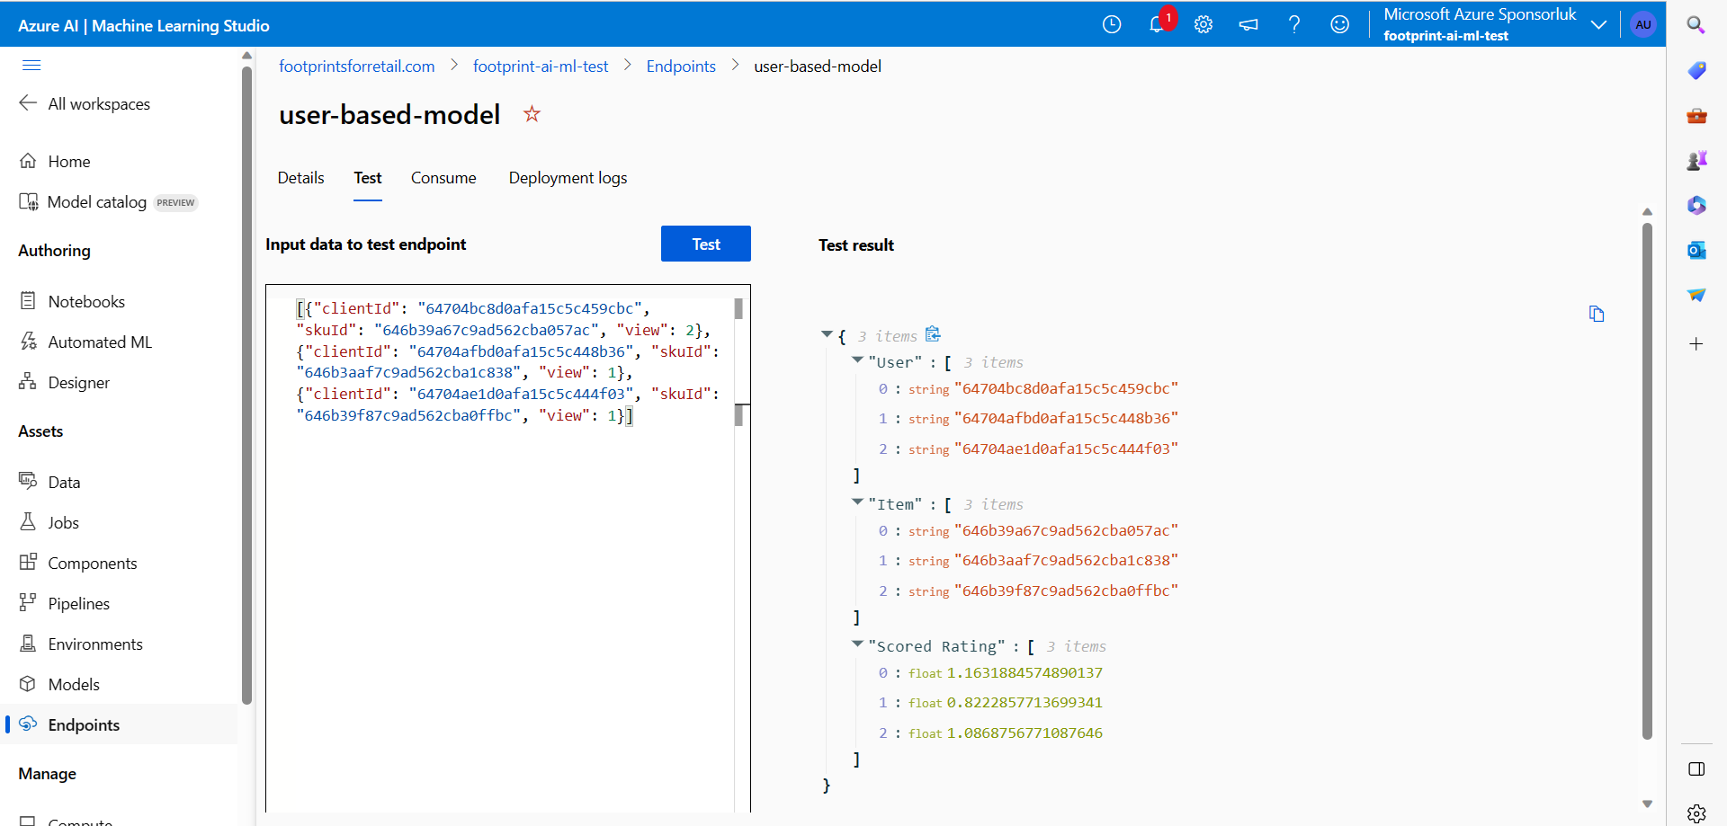Click the page scroll-down arrow at the bottom right
Viewport: 1727px width, 826px height.
coord(1647,804)
